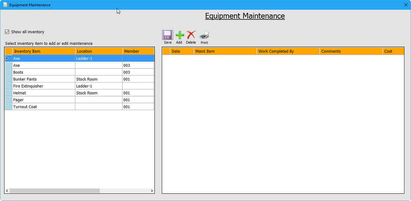
Task: Click the red Delete X icon
Action: coord(191,35)
